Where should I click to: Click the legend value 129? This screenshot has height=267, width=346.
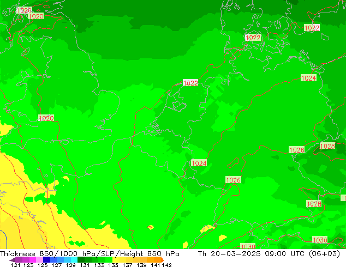70,265
